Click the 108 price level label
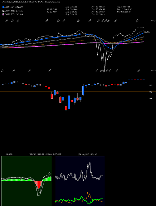This screenshot has width=156, height=206. pos(150,98)
